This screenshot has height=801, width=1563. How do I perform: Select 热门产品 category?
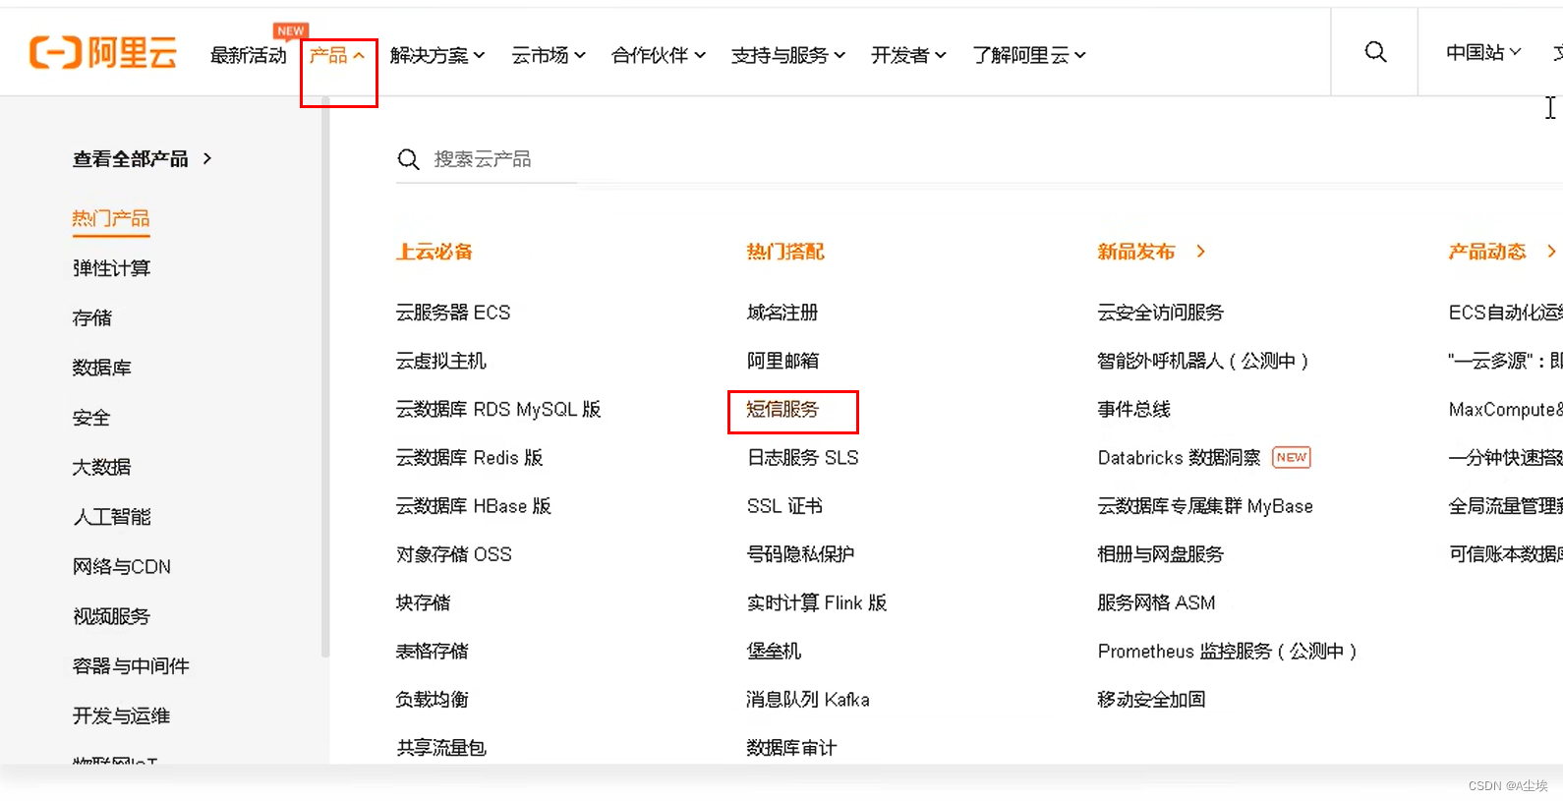pos(111,218)
